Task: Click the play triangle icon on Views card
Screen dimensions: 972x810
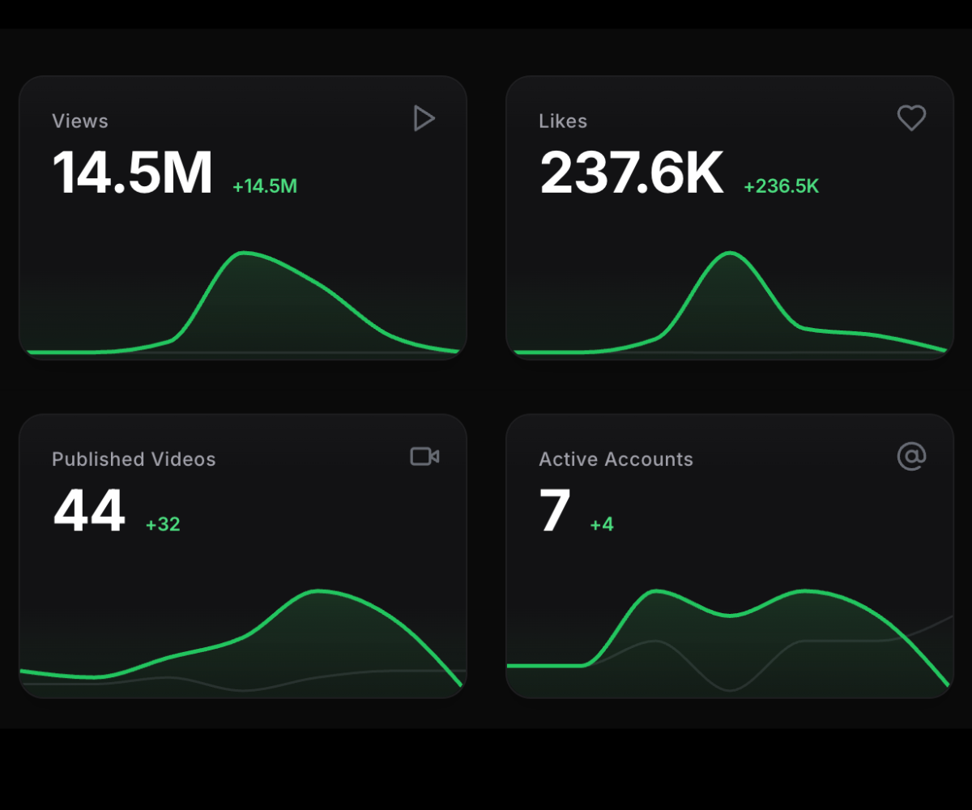Action: (424, 118)
